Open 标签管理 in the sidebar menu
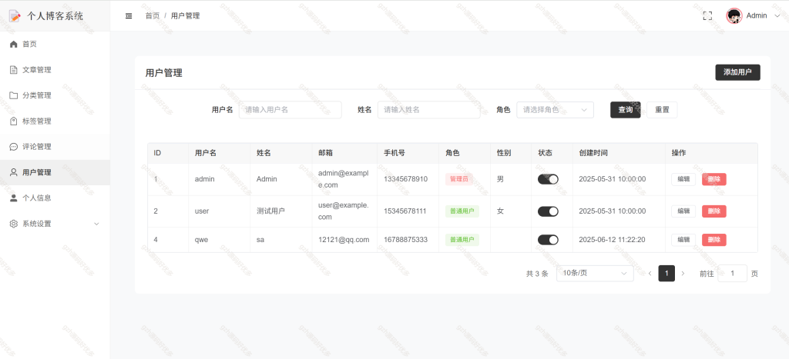789x359 pixels. coord(55,121)
